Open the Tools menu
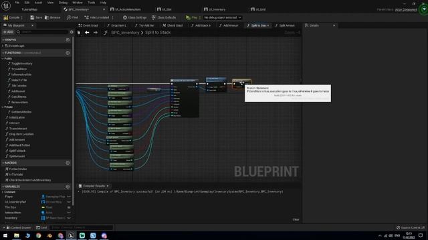Image resolution: width=428 pixels, height=240 pixels. tap(92, 3)
